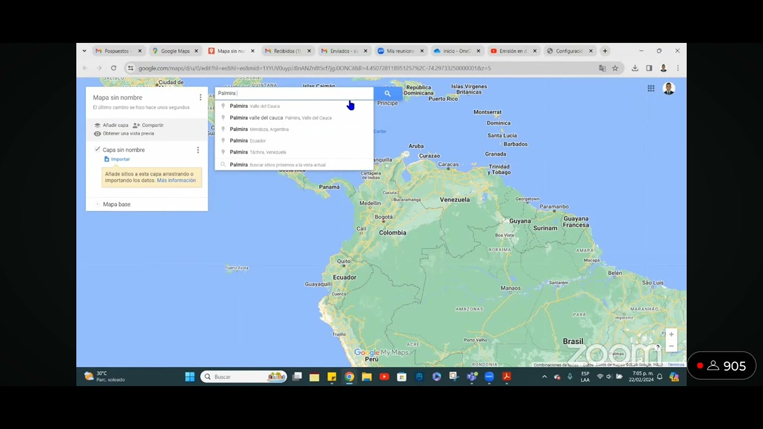Zoom in on the map
Screen dimensions: 763x429
pyautogui.click(x=671, y=335)
